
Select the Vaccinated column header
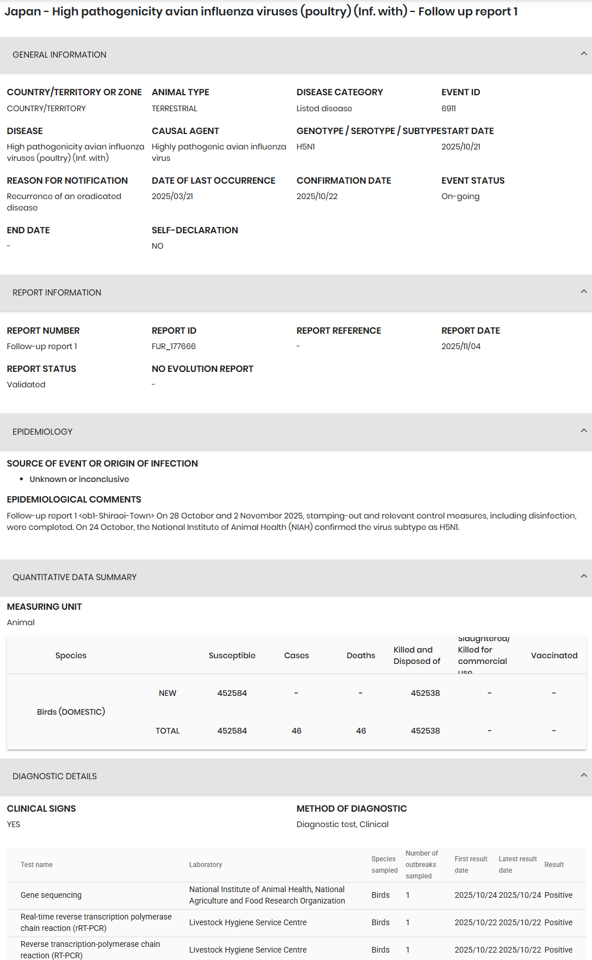554,655
